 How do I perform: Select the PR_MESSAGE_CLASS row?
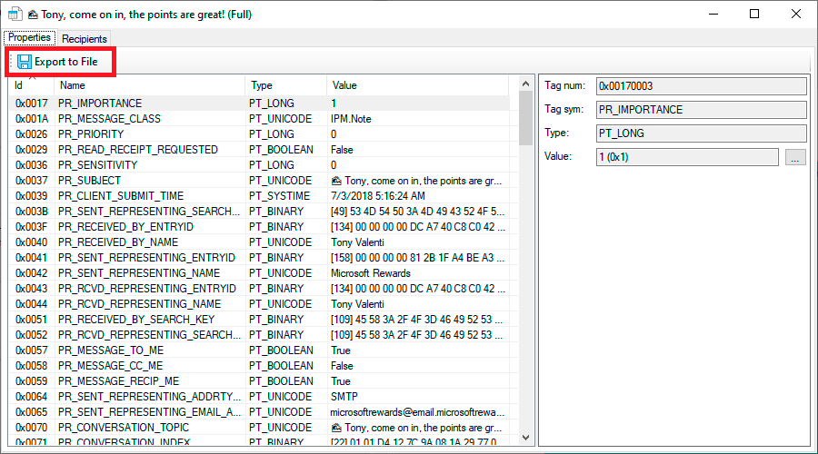point(259,119)
